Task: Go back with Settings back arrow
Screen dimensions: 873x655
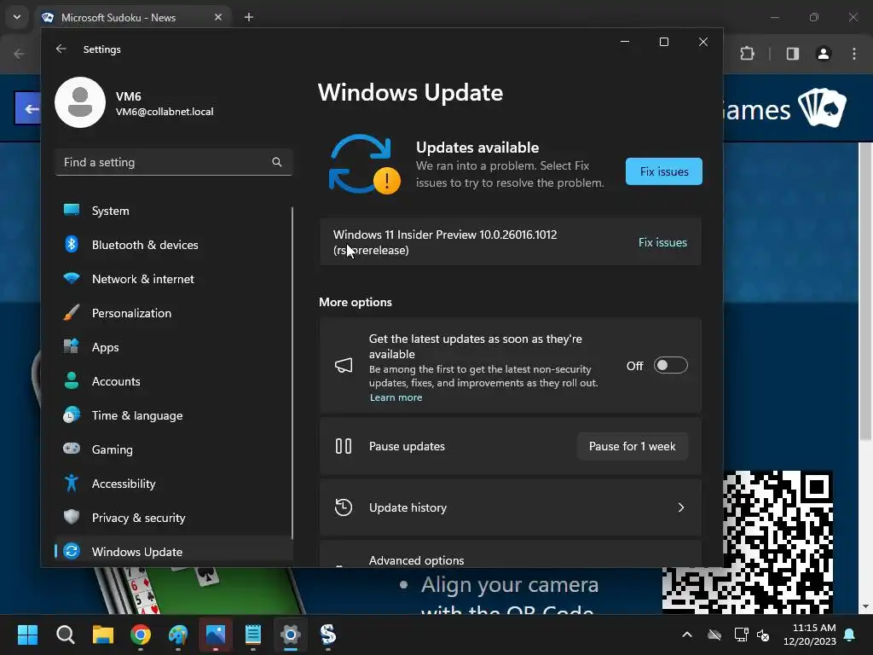Action: click(x=61, y=49)
